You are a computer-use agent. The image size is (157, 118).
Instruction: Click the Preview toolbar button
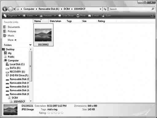(x=46, y=16)
